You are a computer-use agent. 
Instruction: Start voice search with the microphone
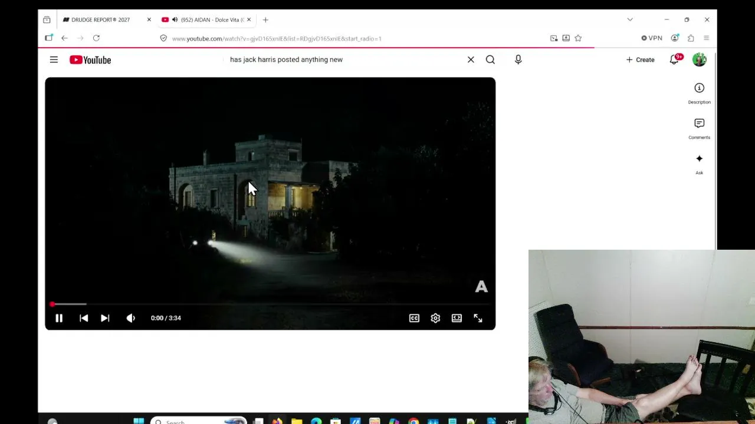[518, 59]
